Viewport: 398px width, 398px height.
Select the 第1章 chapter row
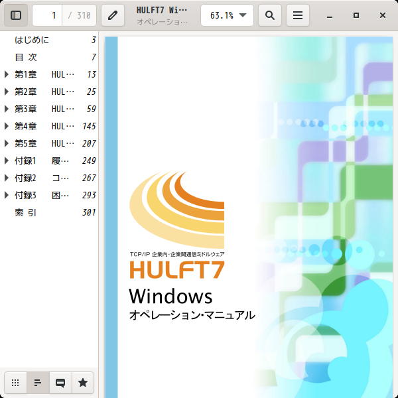click(49, 74)
